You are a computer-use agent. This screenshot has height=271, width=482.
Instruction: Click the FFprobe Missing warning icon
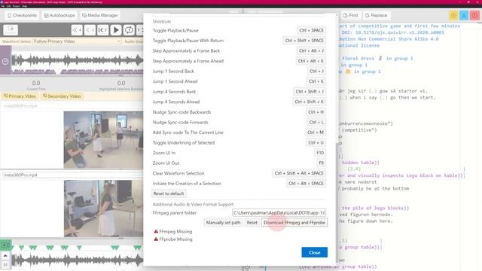(156, 239)
